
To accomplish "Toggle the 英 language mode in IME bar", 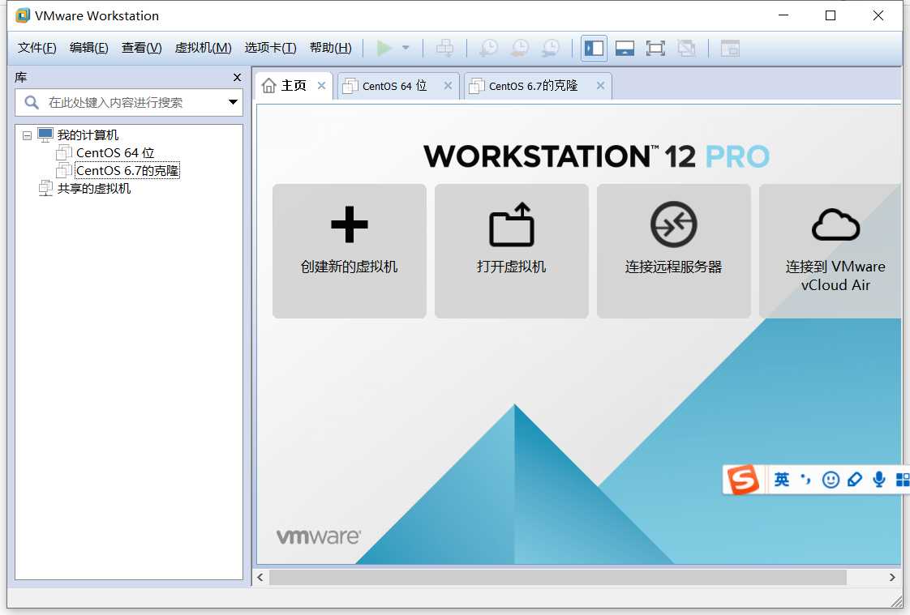I will coord(782,480).
